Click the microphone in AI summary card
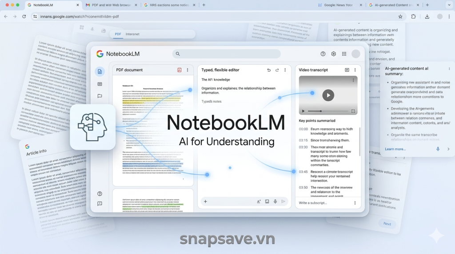This screenshot has width=455, height=254. 438,149
